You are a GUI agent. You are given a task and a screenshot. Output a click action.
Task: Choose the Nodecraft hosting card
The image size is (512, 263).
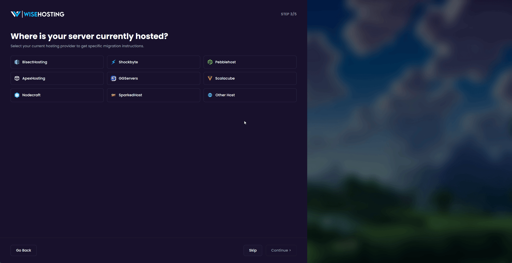[x=57, y=95]
